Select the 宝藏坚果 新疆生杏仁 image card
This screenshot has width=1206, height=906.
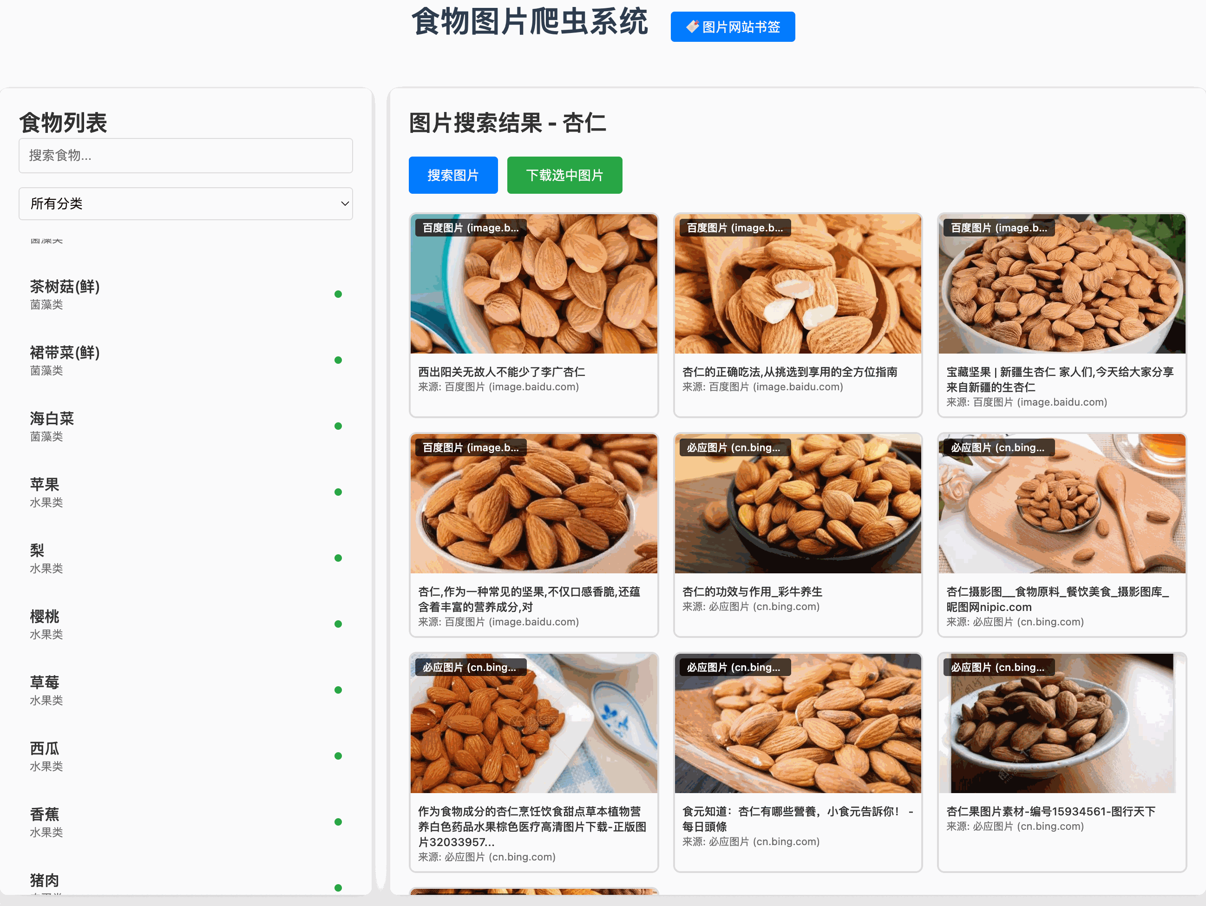[1061, 284]
